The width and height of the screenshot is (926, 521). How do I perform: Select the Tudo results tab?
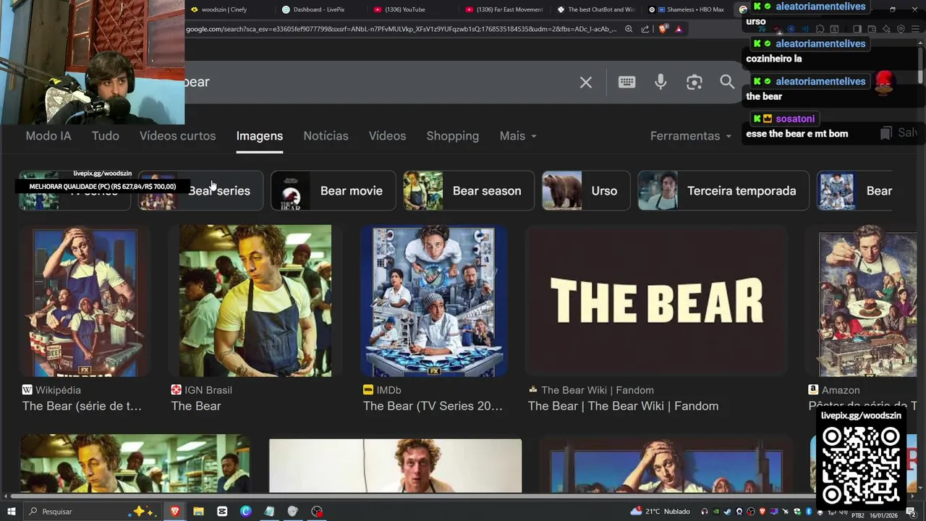pyautogui.click(x=106, y=136)
